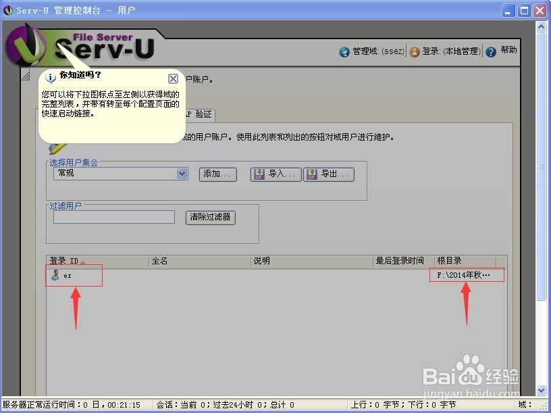551x413 pixels.
Task: Click the user icon beside 登录 (本地管理)
Action: [414, 51]
